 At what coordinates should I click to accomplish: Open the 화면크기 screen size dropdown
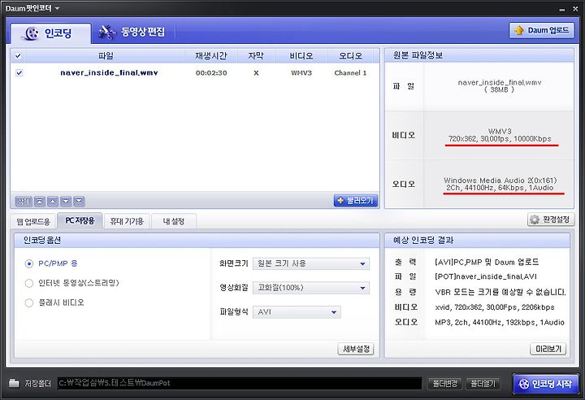pos(311,263)
